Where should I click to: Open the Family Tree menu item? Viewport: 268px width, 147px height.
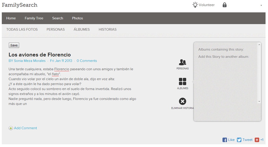point(34,18)
